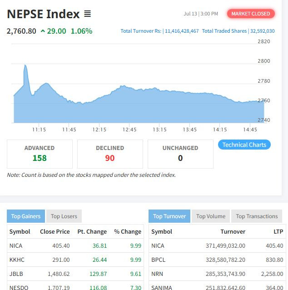Screen dimensions: 288x290
Task: Switch to the Top Losers tab
Action: click(x=64, y=216)
